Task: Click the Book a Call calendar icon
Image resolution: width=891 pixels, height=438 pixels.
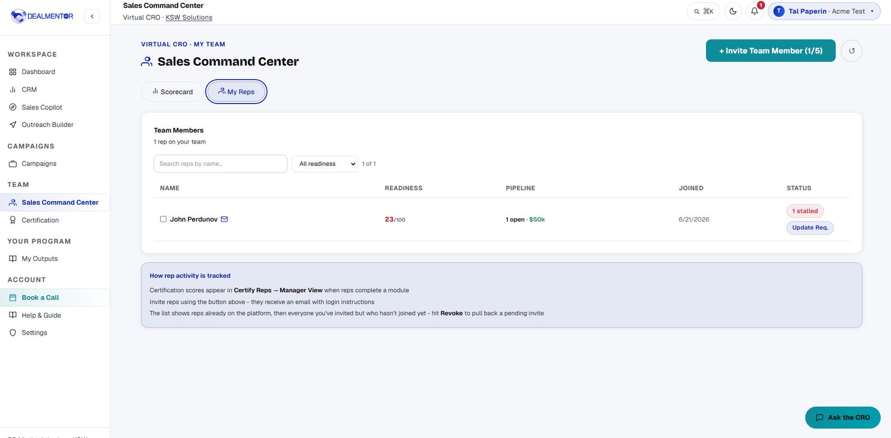Action: [13, 298]
